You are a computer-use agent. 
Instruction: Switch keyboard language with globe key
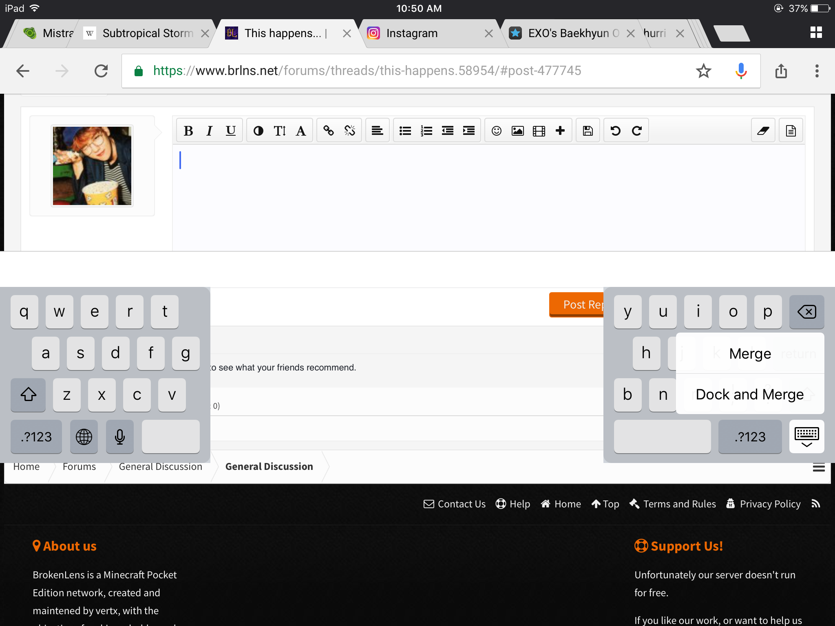(84, 436)
